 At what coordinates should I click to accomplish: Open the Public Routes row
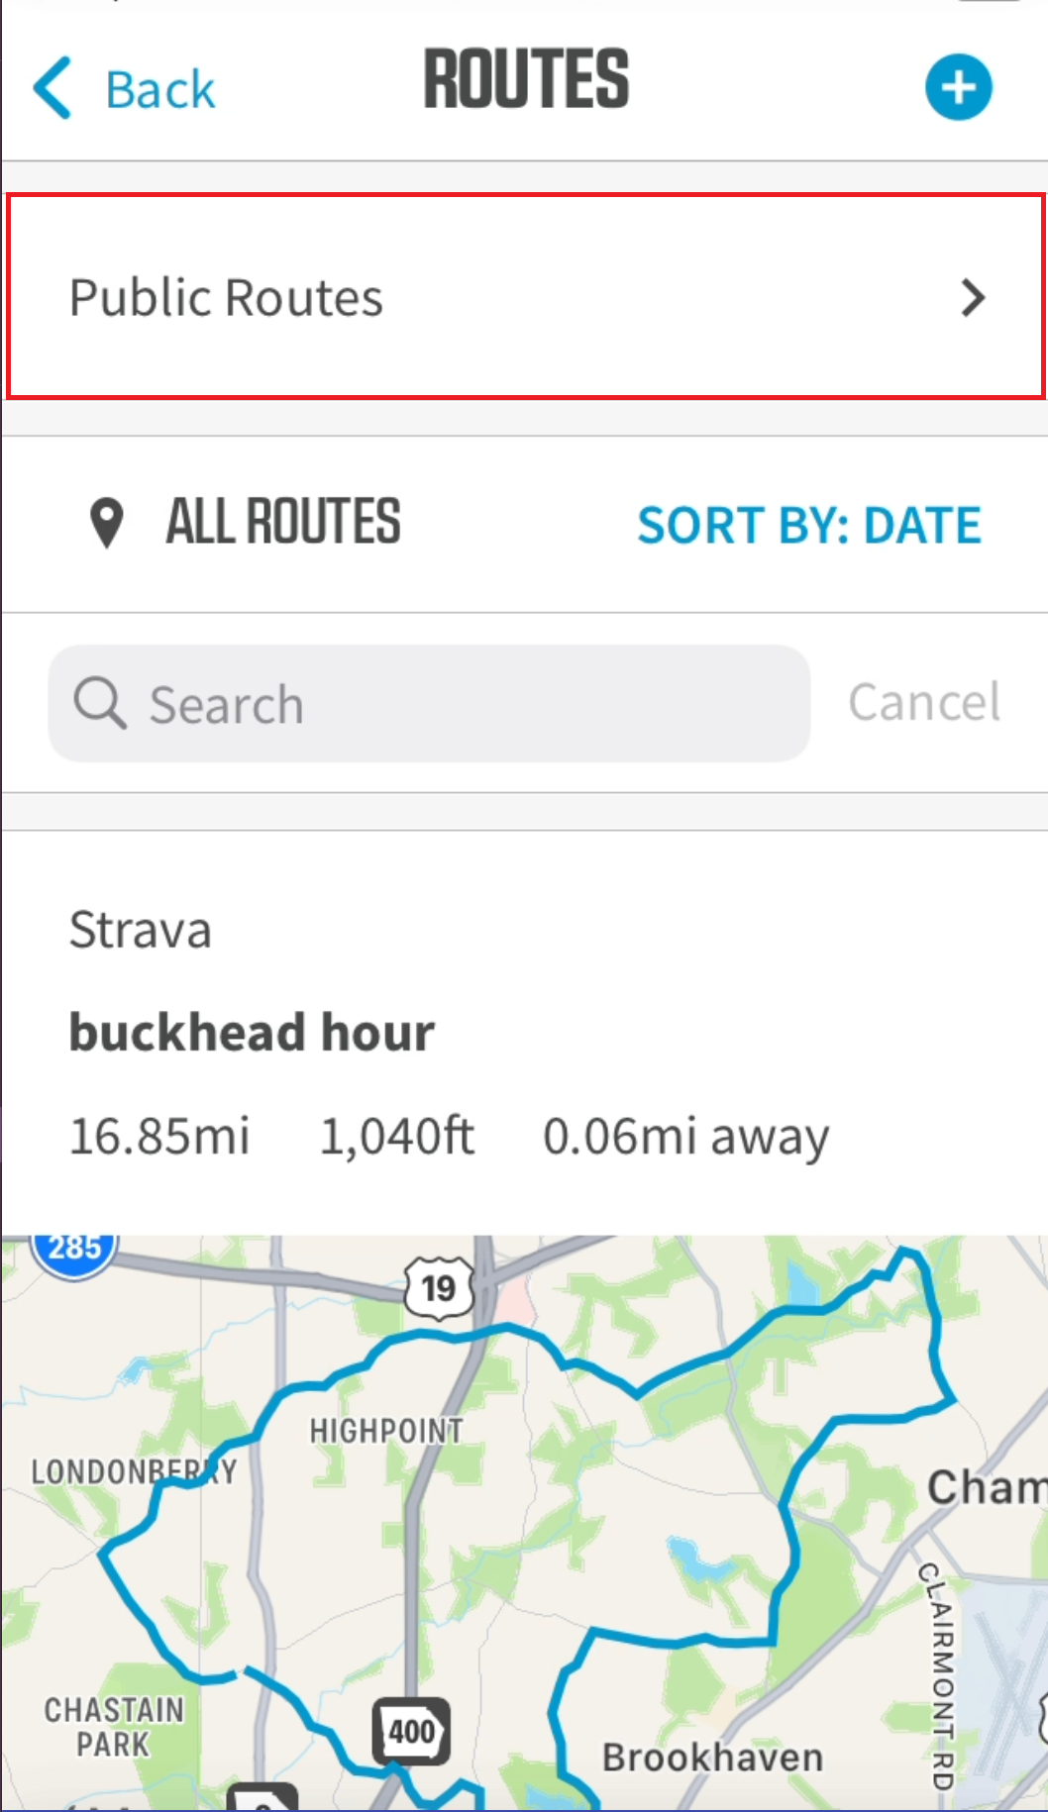[495, 298]
